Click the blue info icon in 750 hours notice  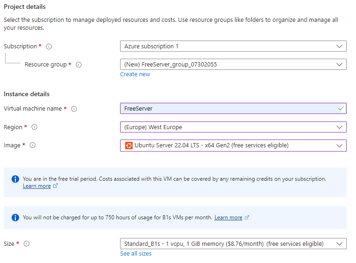[15, 217]
